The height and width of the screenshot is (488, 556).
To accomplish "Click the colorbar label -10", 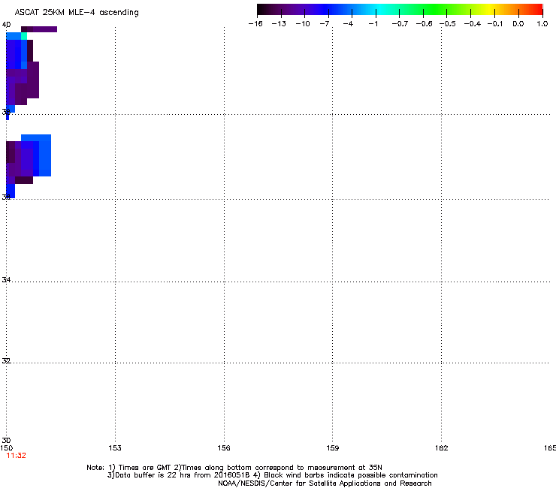I will (x=303, y=24).
